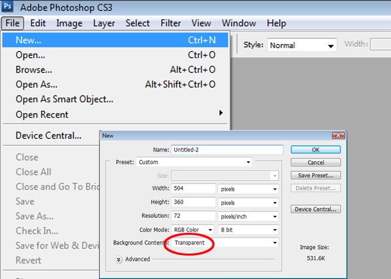This screenshot has height=279, width=391.
Task: Expand the Advanced section chevron
Action: [x=119, y=259]
